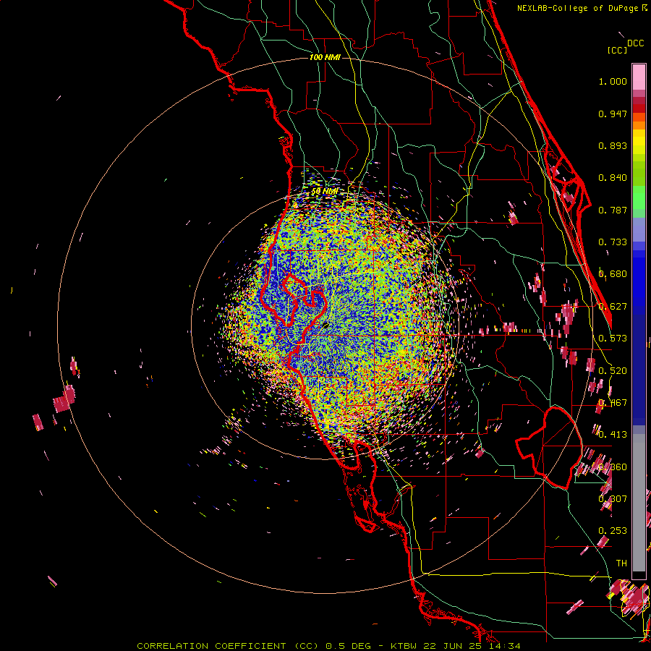Click the DCC product label above the color scale
651x651 pixels.
(635, 43)
